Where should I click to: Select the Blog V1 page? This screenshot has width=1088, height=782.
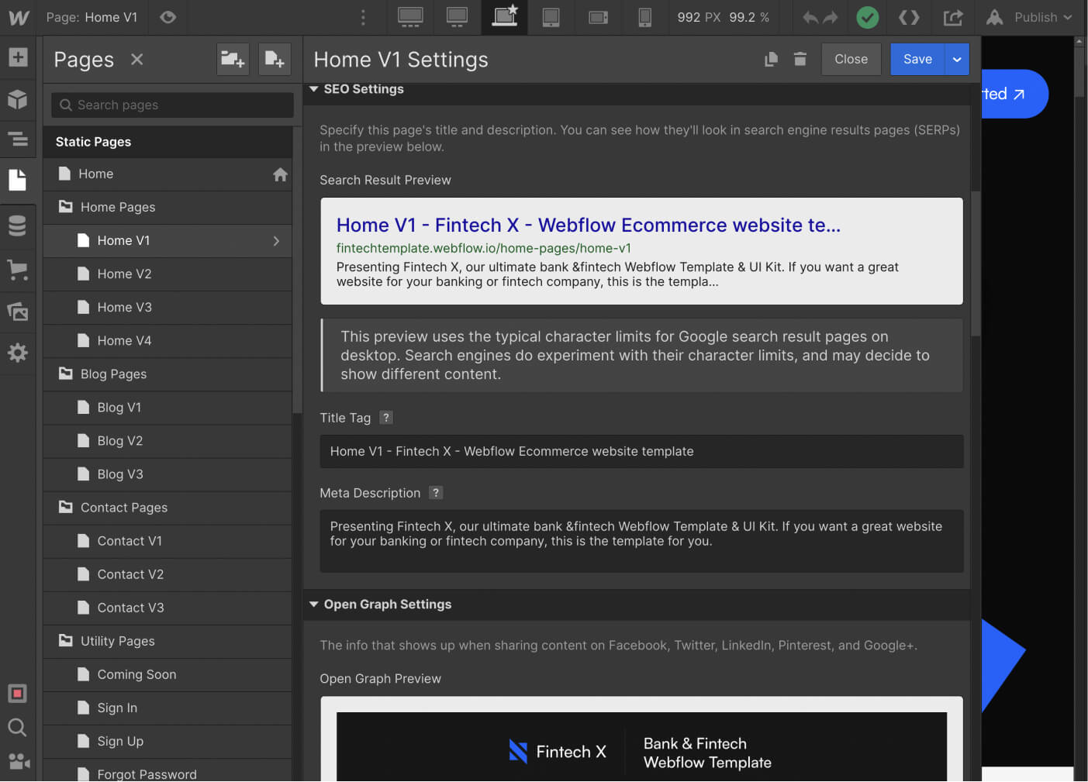[168, 408]
